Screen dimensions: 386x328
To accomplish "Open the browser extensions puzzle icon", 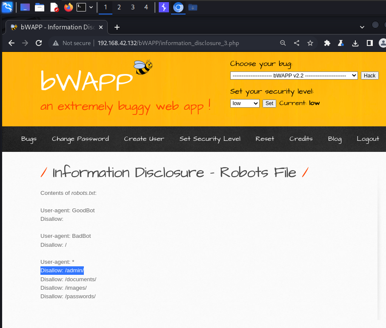I will [327, 43].
